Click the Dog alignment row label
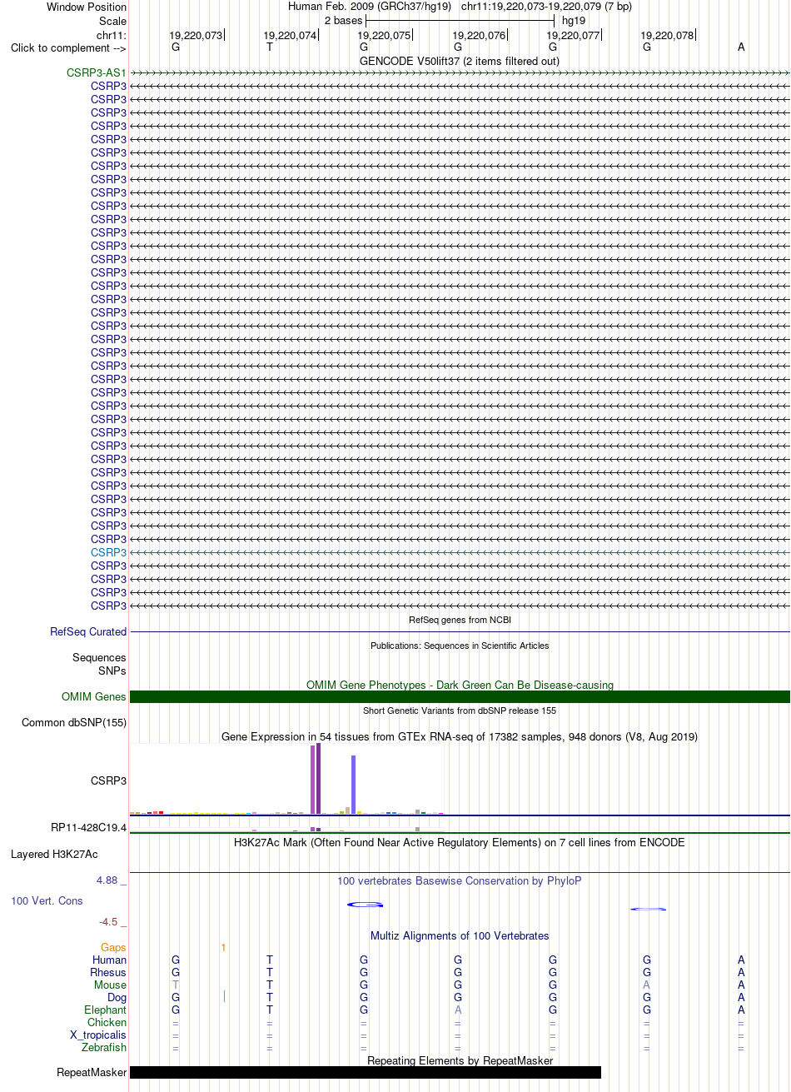Viewport: 791px width, 1092px height. point(117,997)
